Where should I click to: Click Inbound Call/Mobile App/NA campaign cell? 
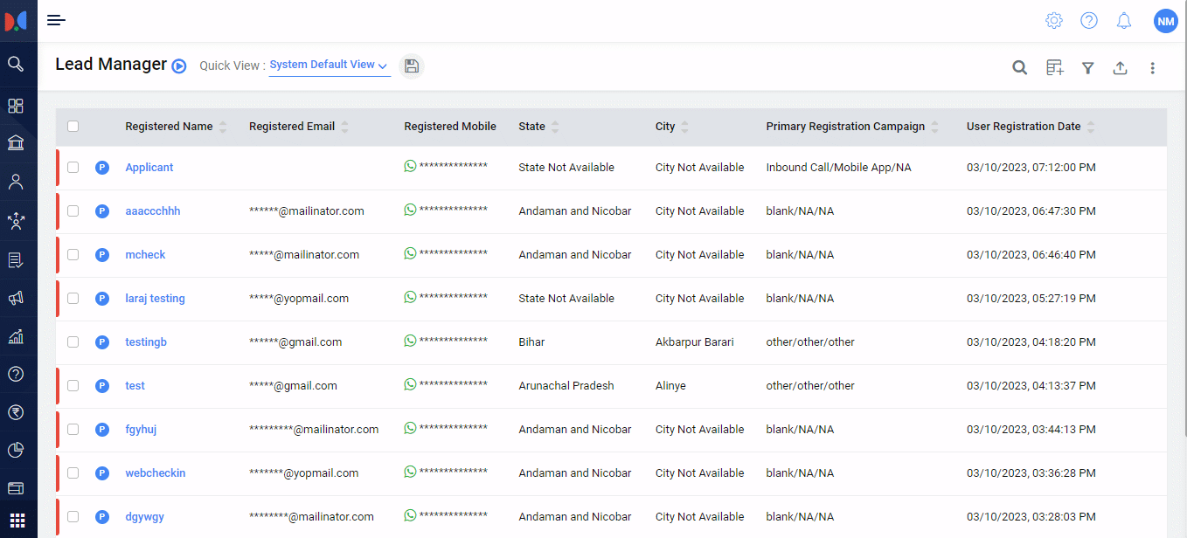838,168
